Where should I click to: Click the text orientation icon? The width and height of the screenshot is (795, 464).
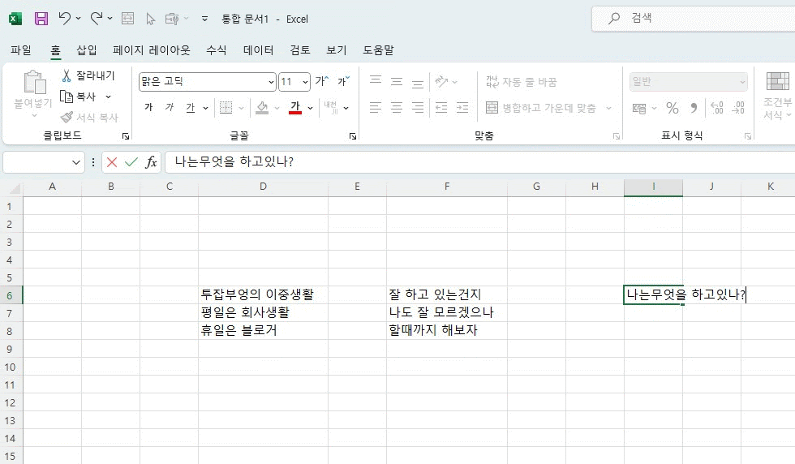pyautogui.click(x=441, y=81)
